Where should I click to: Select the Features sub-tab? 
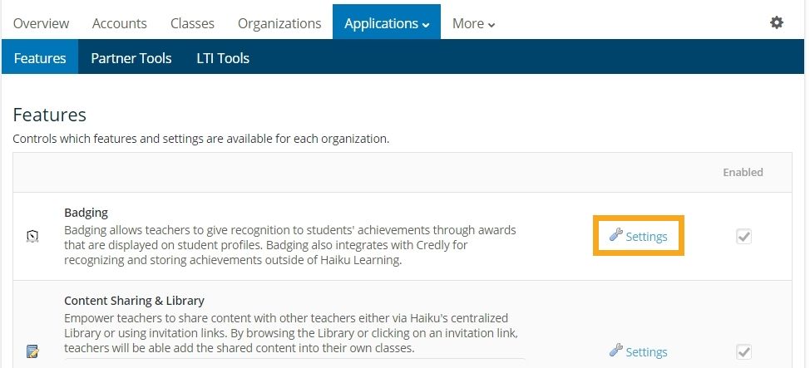[x=40, y=58]
